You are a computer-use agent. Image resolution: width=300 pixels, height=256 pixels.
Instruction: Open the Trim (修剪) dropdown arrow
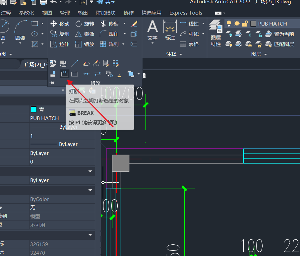pos(125,24)
